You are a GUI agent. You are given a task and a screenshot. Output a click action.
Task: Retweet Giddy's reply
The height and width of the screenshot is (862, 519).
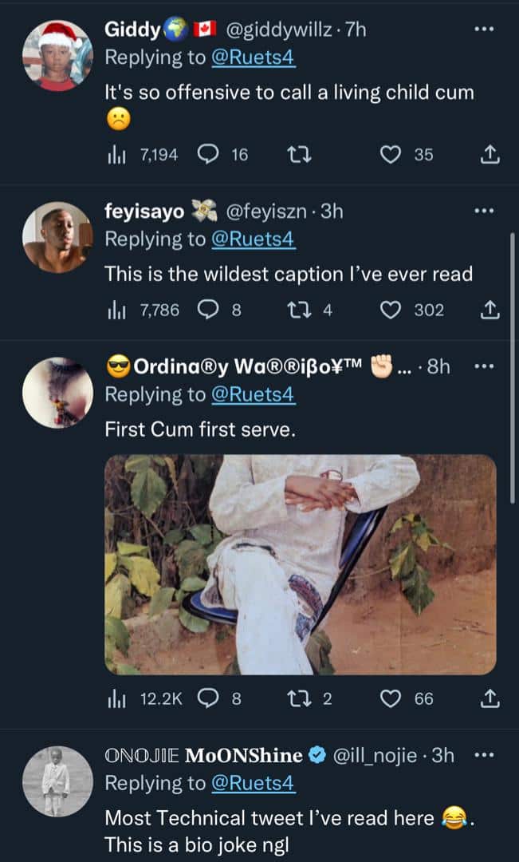point(301,155)
